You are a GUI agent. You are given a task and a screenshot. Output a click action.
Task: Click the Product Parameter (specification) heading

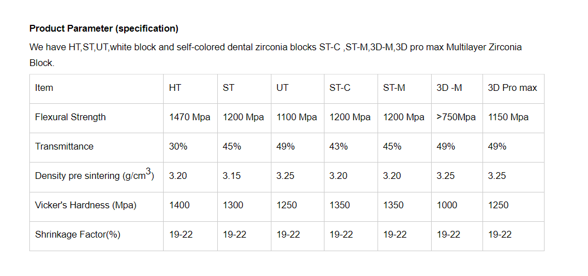pyautogui.click(x=104, y=28)
